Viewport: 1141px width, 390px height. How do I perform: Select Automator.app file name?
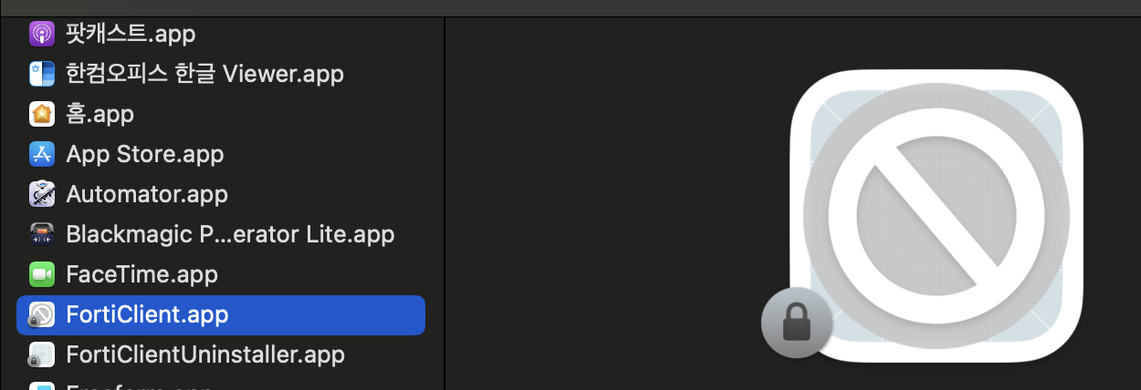[147, 194]
